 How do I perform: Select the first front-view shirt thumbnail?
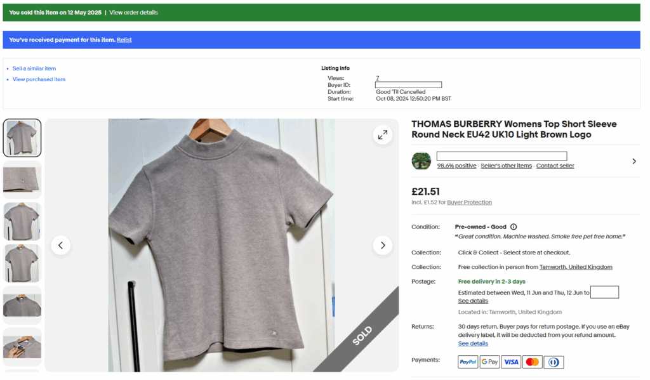tap(22, 138)
